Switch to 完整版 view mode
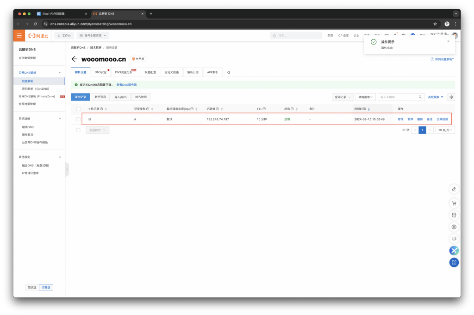 pos(46,287)
